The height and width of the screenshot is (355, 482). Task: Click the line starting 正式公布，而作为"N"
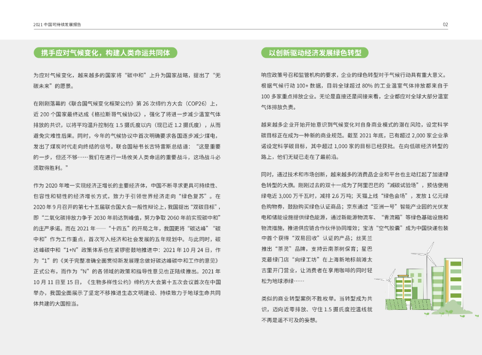pos(127,271)
